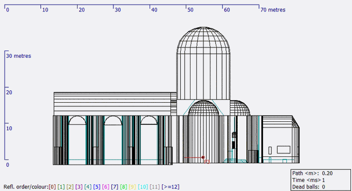Click the middle arched opening of colonnade
Screen dimensions: 352x191
(113, 140)
